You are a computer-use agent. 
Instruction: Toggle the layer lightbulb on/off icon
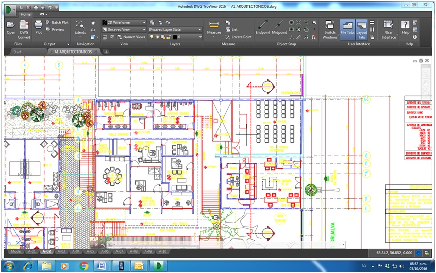coord(152,37)
